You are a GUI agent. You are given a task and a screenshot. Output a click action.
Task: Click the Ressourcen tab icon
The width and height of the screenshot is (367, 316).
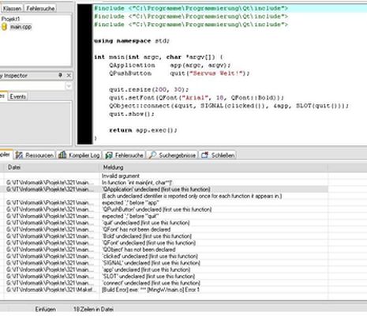coord(19,155)
